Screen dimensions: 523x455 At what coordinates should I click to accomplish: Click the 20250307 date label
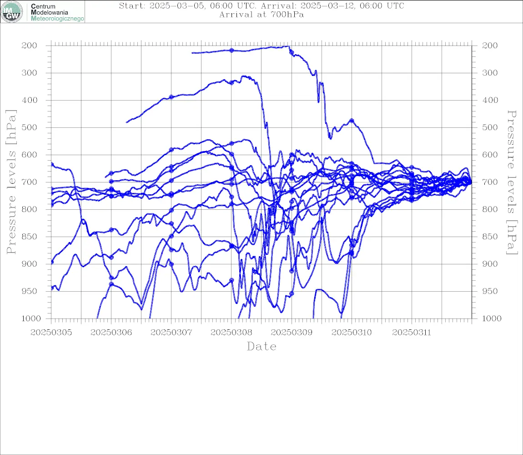point(171,333)
